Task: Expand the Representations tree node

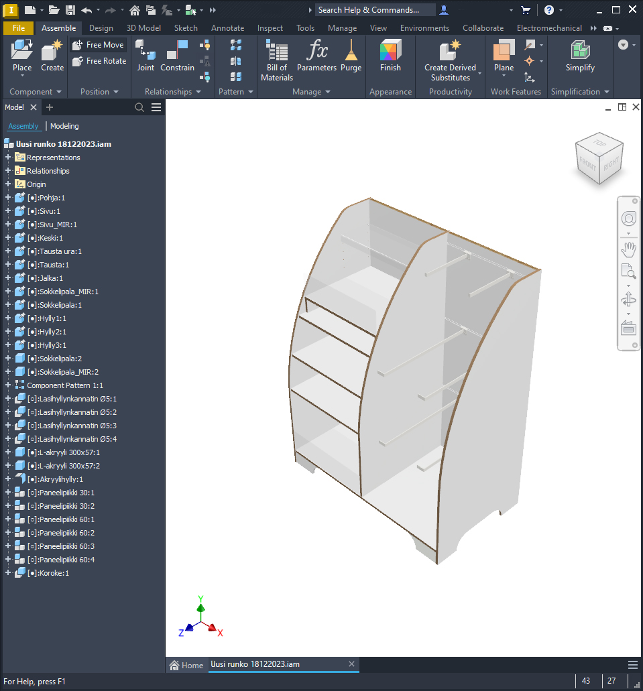Action: [8, 158]
